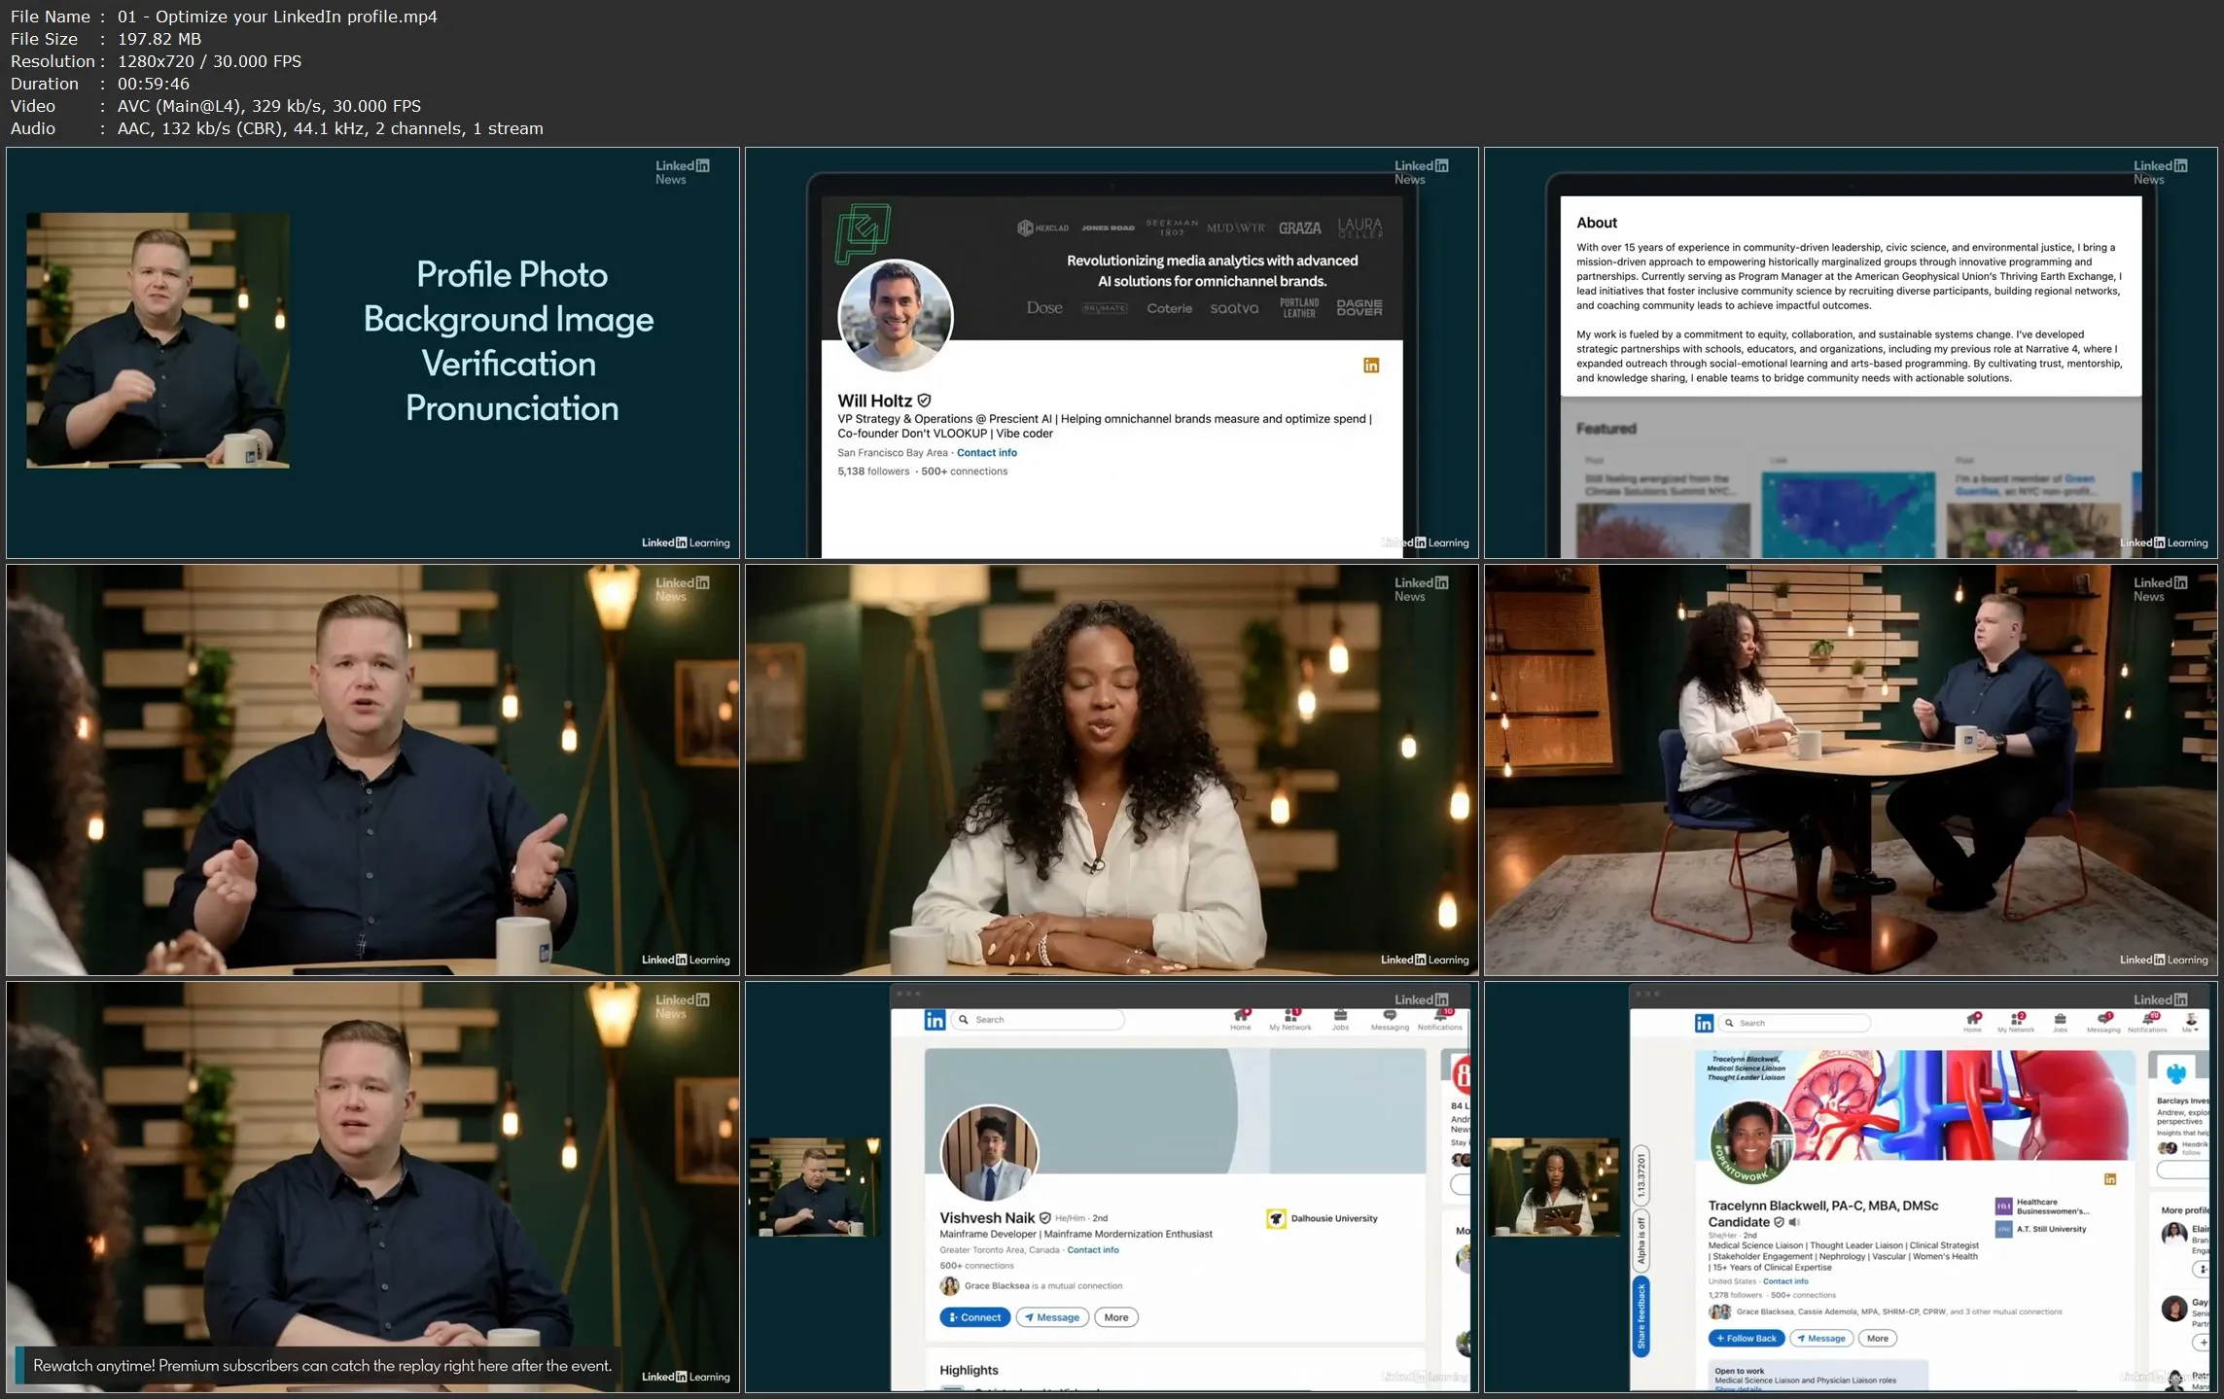The height and width of the screenshot is (1399, 2224).
Task: Open My Network on Vishvesh Naik's page
Action: coord(1290,1020)
